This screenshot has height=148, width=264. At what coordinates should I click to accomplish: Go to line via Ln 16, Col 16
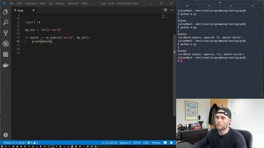point(109,143)
